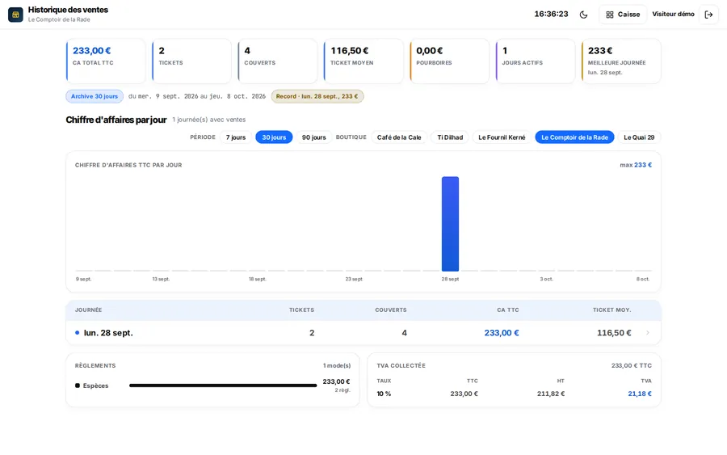
Task: Click the Meilleure Journée 233 € card
Action: [x=621, y=61]
